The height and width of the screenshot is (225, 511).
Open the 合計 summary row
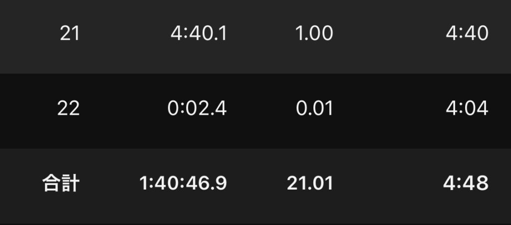[x=255, y=187]
